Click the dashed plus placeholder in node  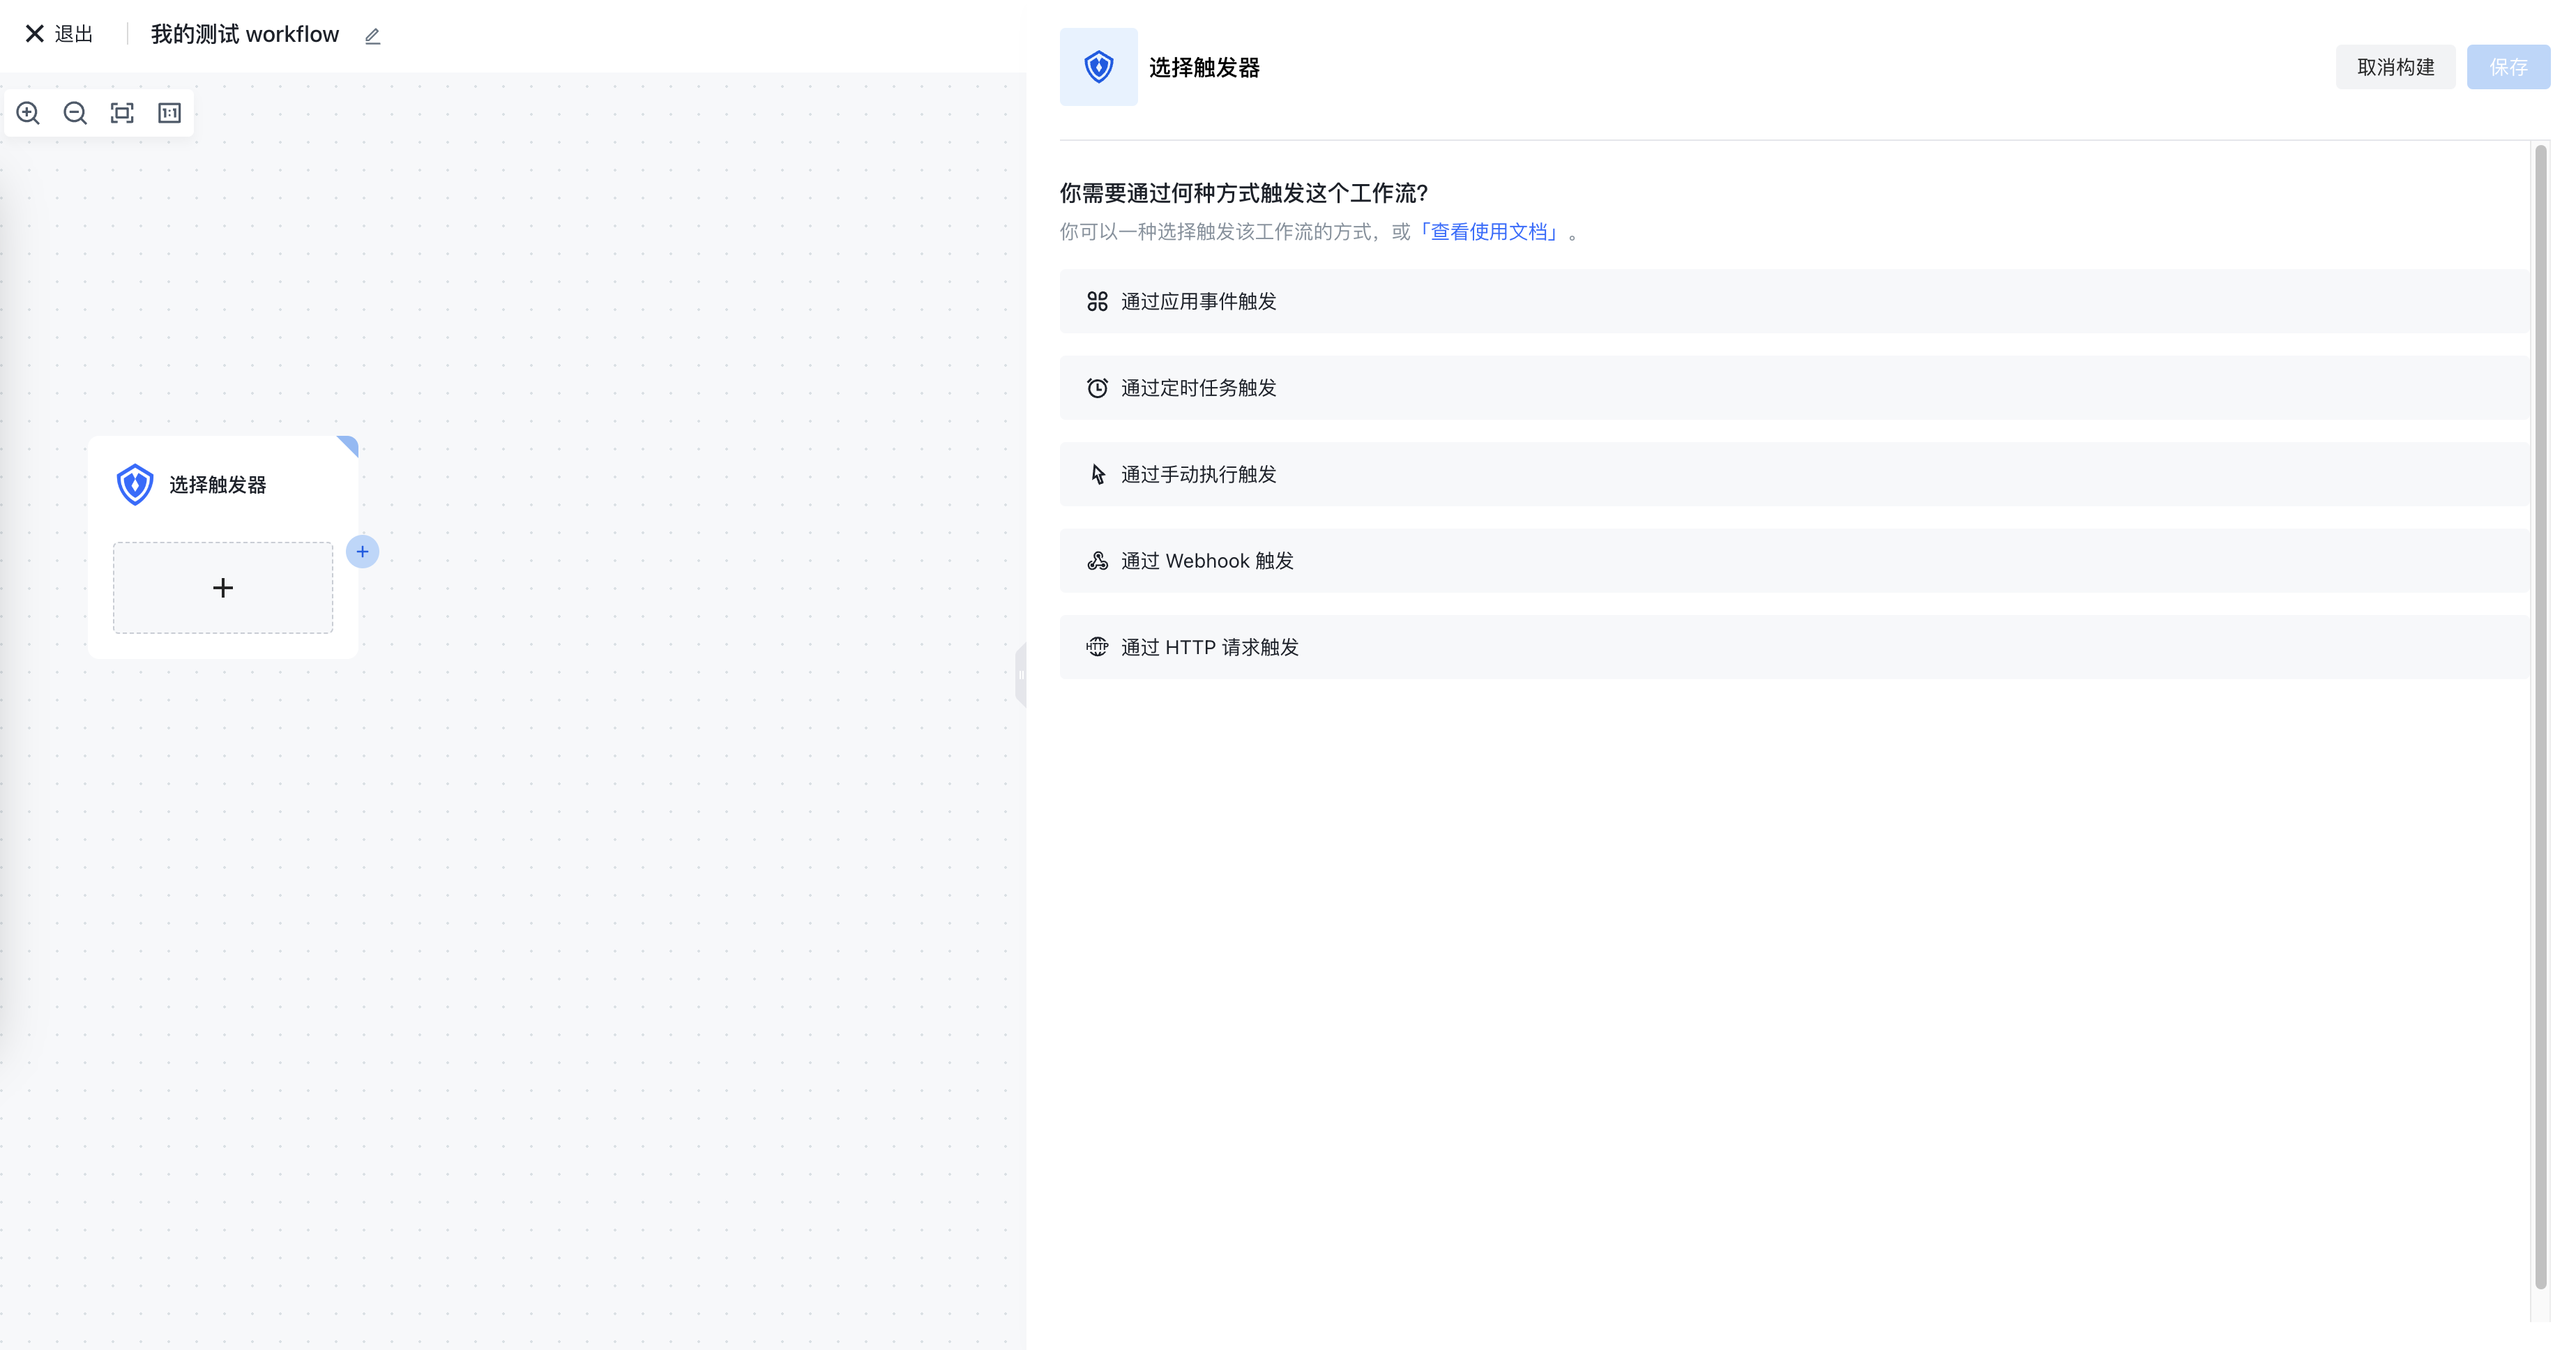(223, 588)
